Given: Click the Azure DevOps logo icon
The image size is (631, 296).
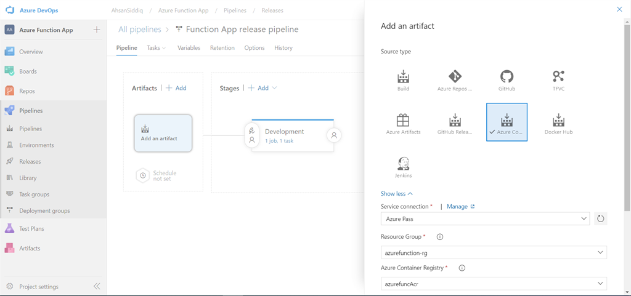Looking at the screenshot, I should coord(10,10).
